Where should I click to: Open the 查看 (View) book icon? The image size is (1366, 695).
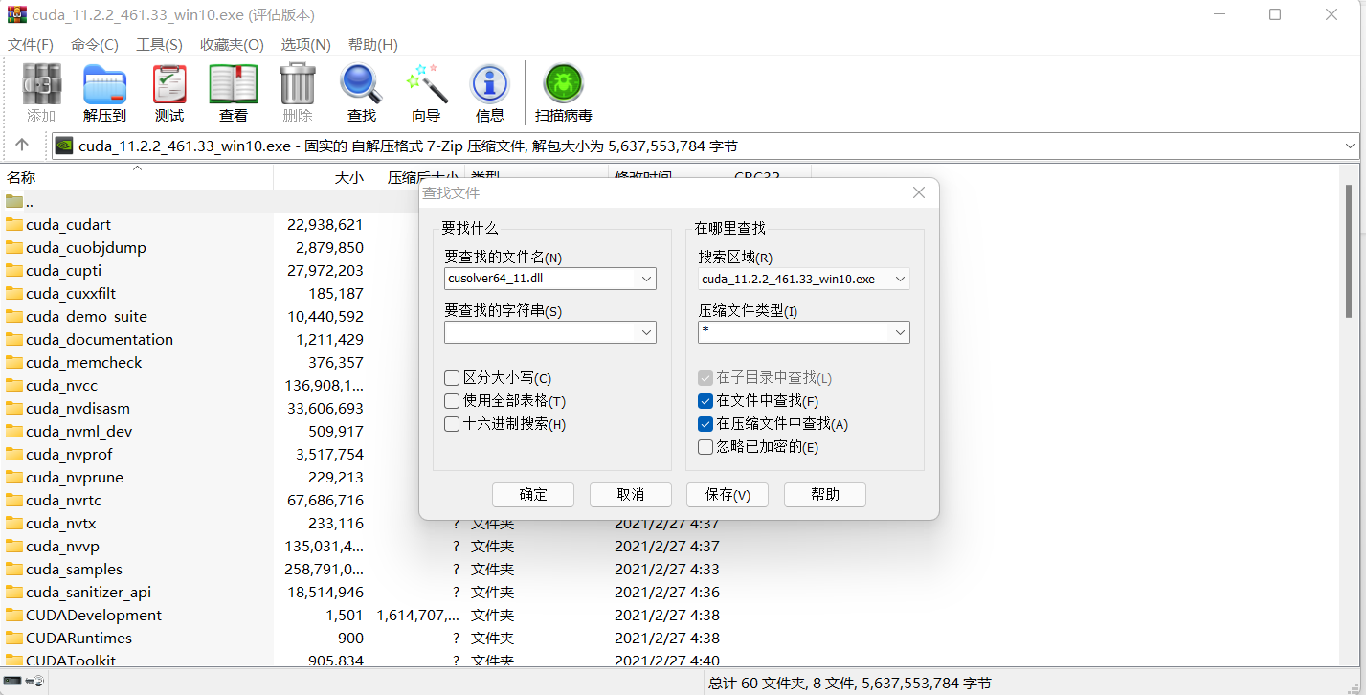tap(234, 85)
